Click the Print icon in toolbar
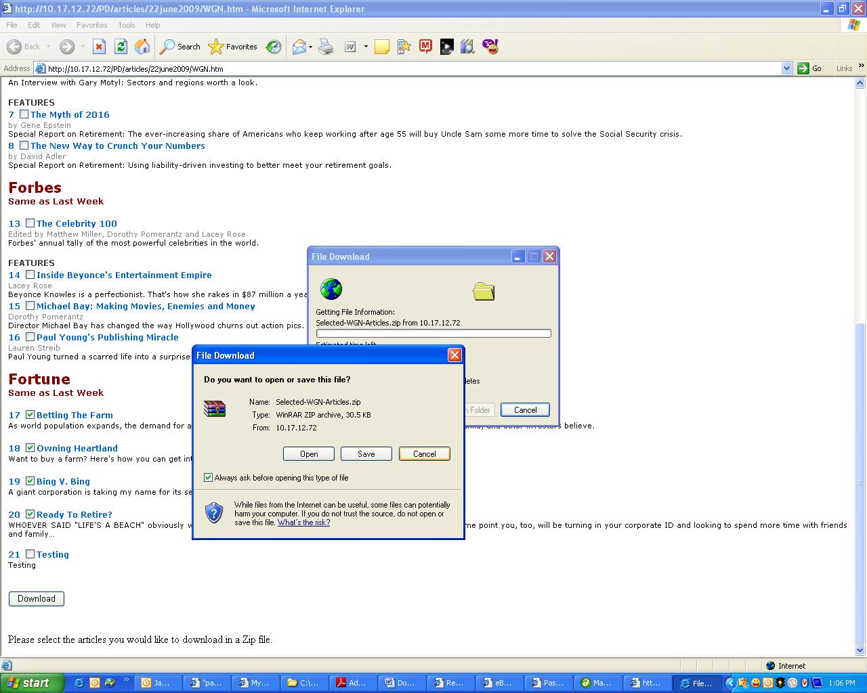Image resolution: width=867 pixels, height=693 pixels. (x=326, y=47)
